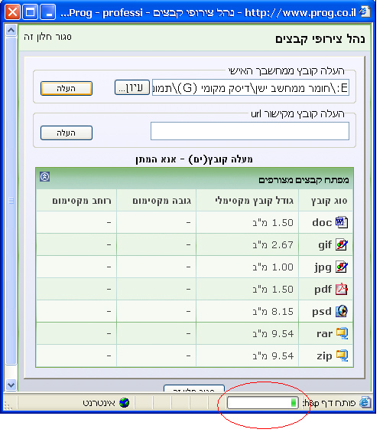Click the local file path input field
This screenshot has width=383, height=439.
pos(251,87)
